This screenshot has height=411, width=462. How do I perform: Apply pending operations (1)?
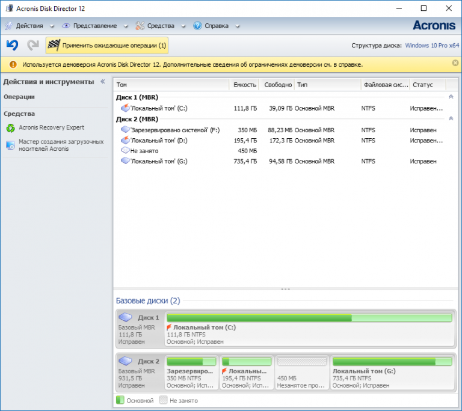pos(107,45)
